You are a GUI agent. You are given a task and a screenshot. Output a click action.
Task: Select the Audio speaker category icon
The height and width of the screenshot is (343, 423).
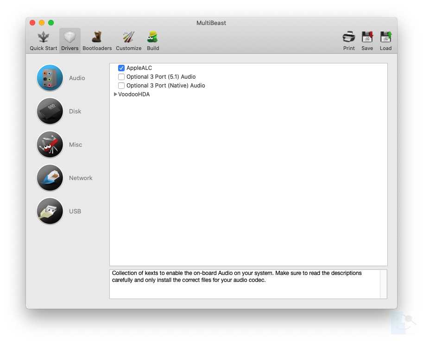click(50, 78)
